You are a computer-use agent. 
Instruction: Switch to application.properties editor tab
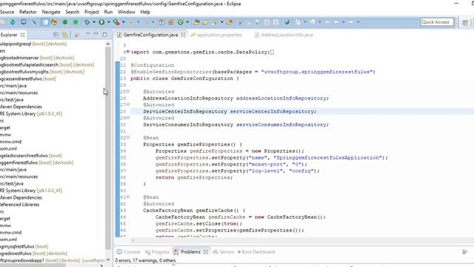tap(216, 35)
